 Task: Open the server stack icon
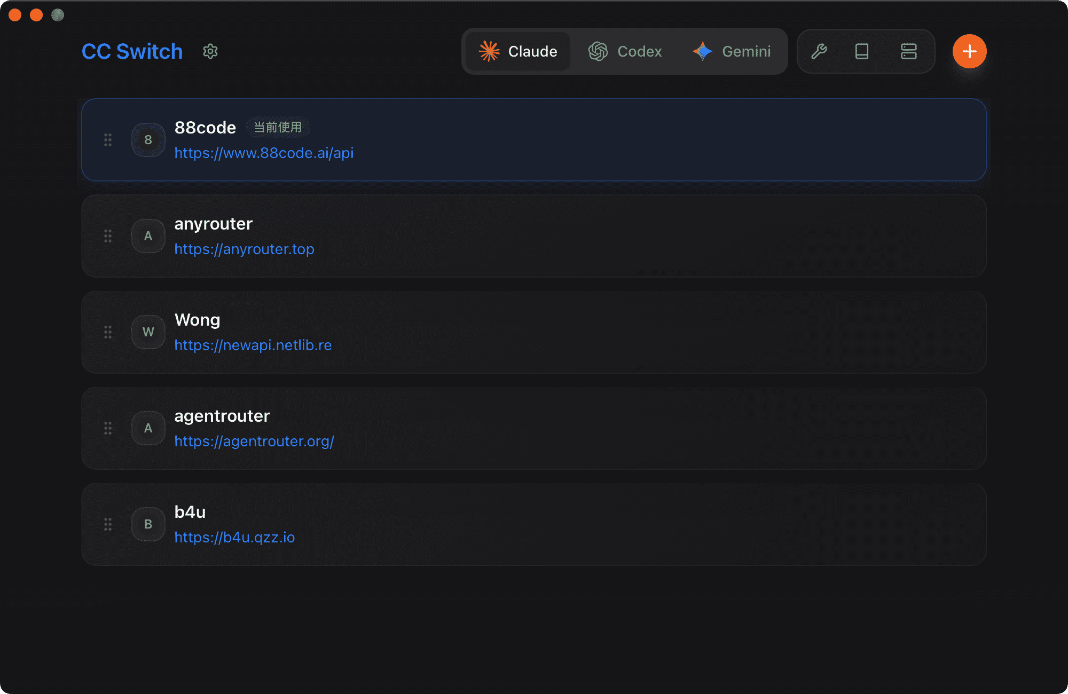pyautogui.click(x=908, y=51)
